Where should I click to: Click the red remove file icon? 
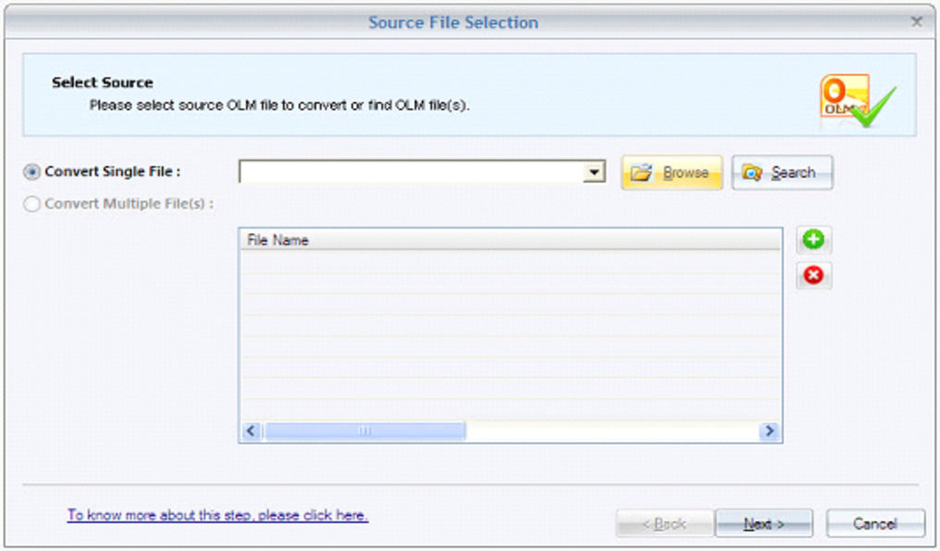(x=813, y=275)
